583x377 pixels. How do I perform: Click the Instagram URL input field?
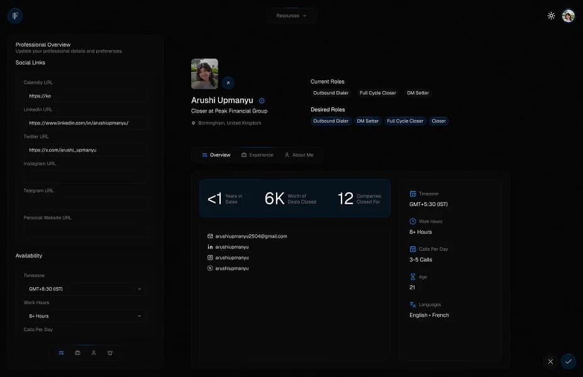pos(85,177)
